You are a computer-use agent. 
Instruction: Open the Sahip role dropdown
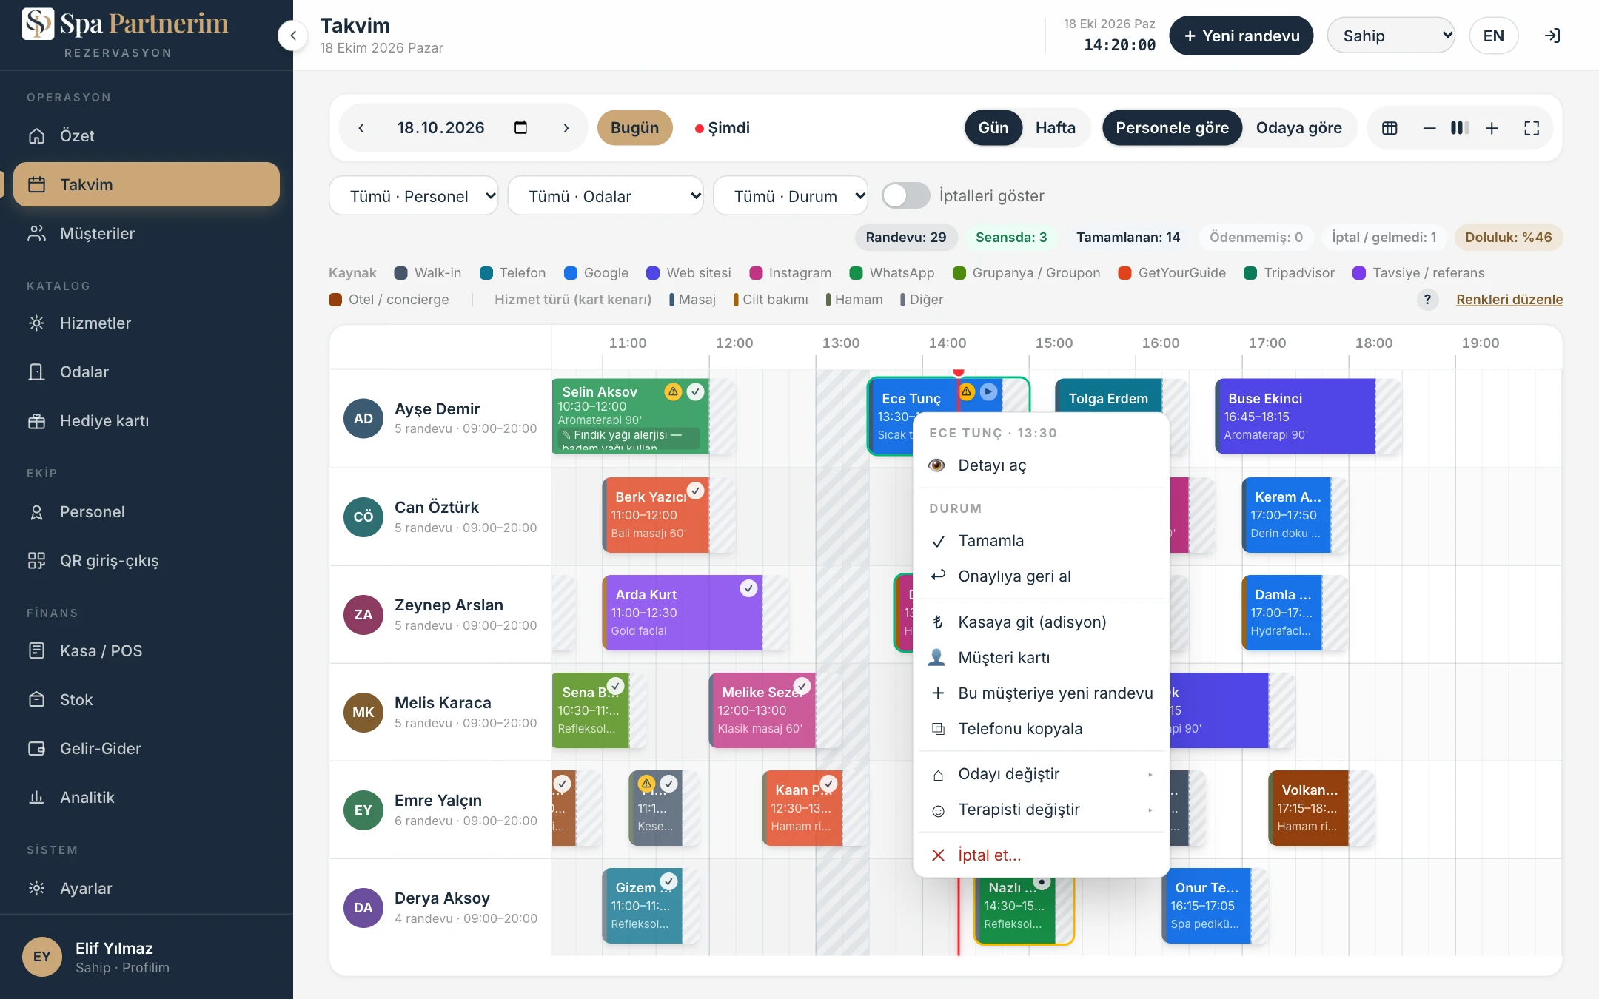click(1391, 36)
